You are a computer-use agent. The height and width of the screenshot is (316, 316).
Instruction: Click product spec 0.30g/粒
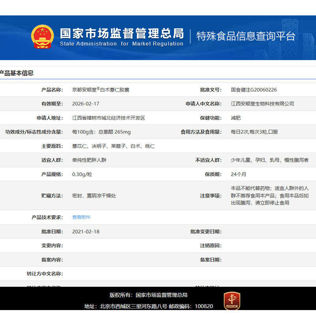pos(82,174)
